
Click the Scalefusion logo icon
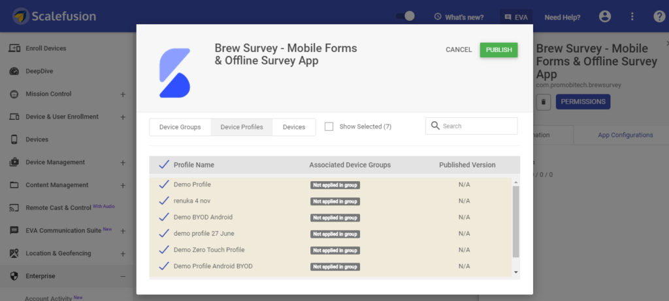[x=21, y=16]
